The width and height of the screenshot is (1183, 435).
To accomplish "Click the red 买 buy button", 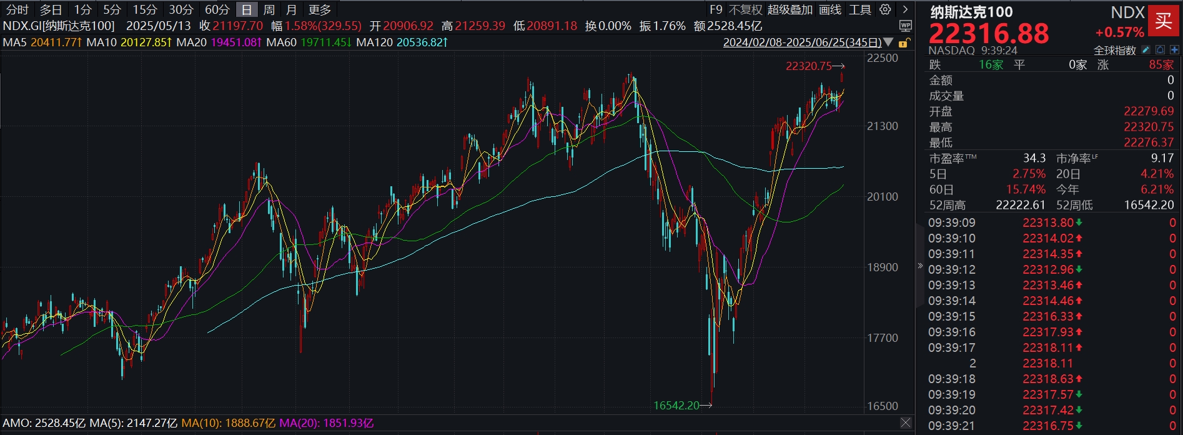I will coord(1164,21).
